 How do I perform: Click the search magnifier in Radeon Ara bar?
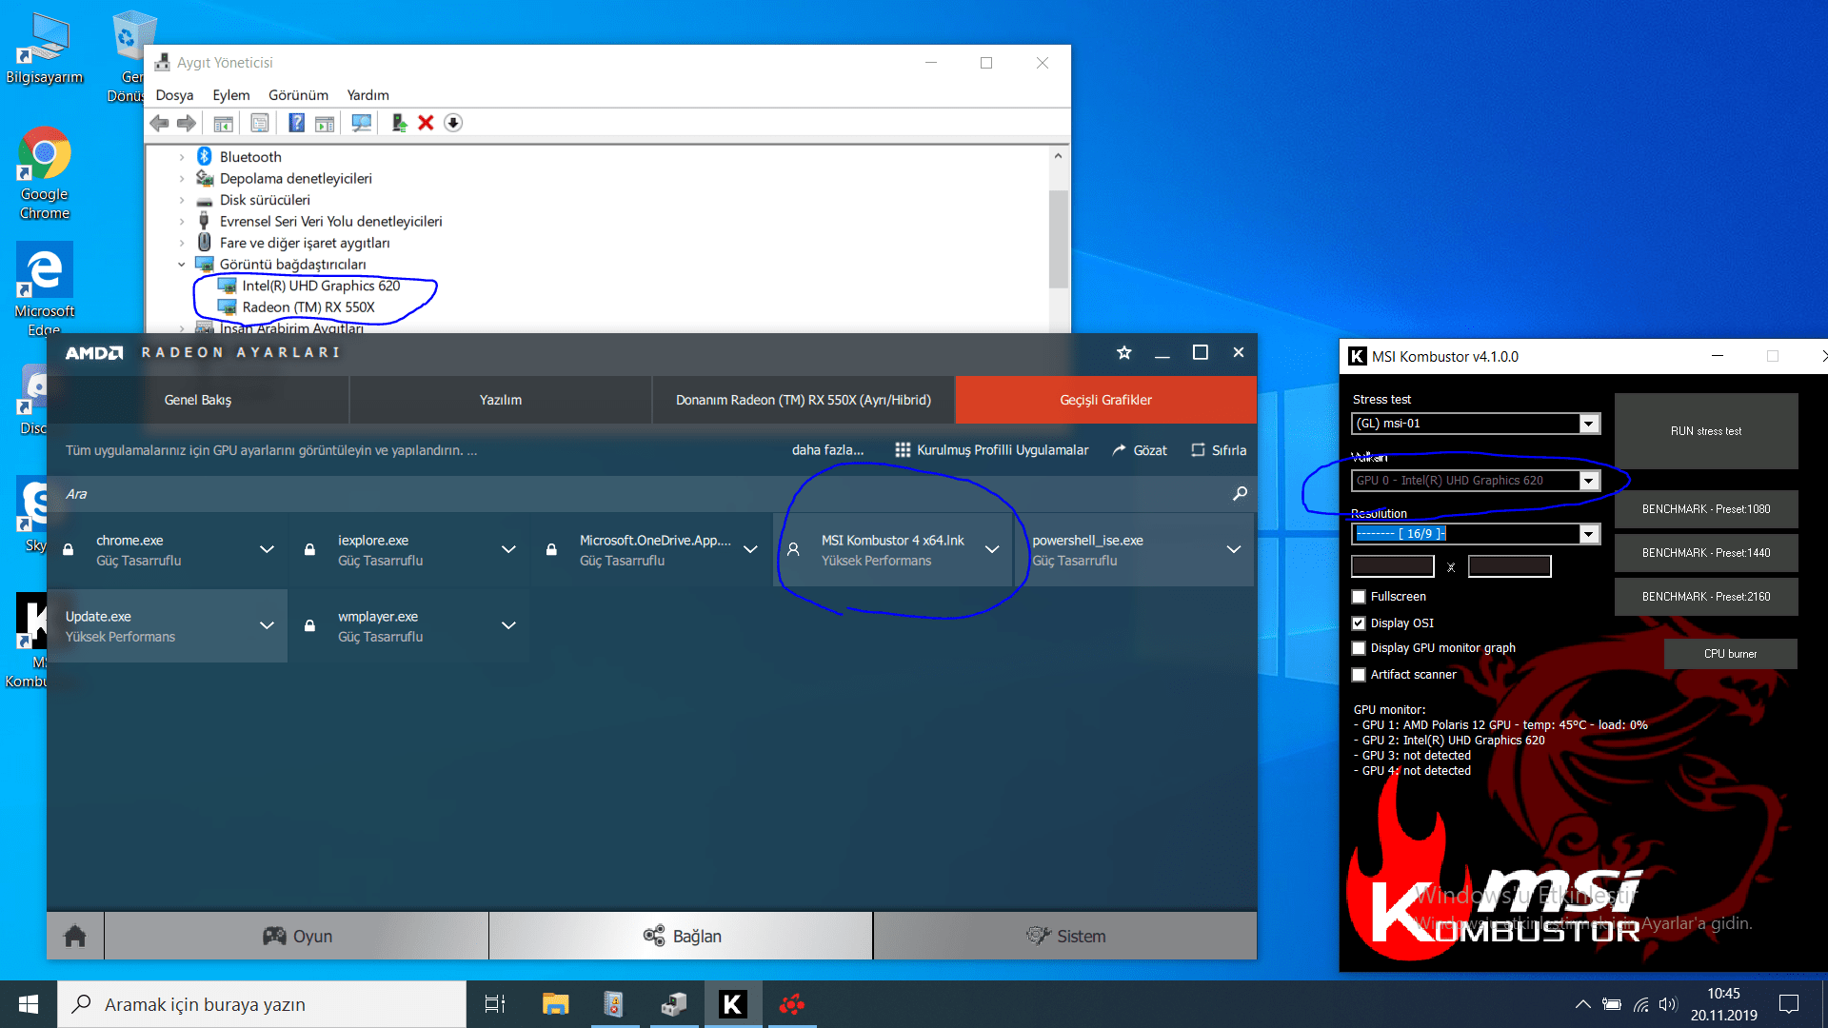click(1239, 494)
